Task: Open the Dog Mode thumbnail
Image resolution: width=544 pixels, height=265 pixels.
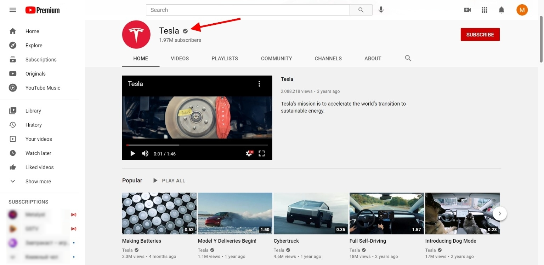Action: [463, 213]
